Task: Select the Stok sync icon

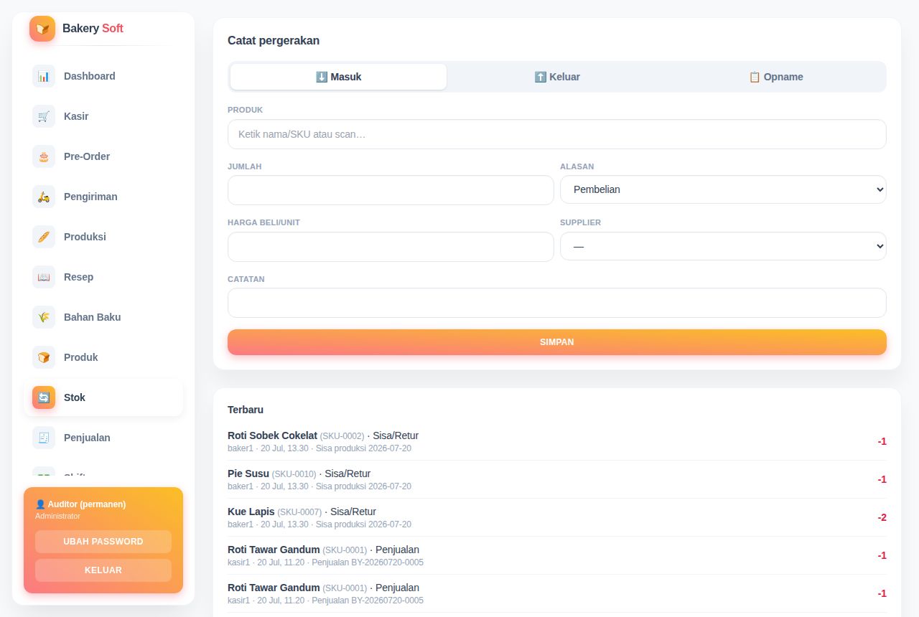Action: pos(44,397)
